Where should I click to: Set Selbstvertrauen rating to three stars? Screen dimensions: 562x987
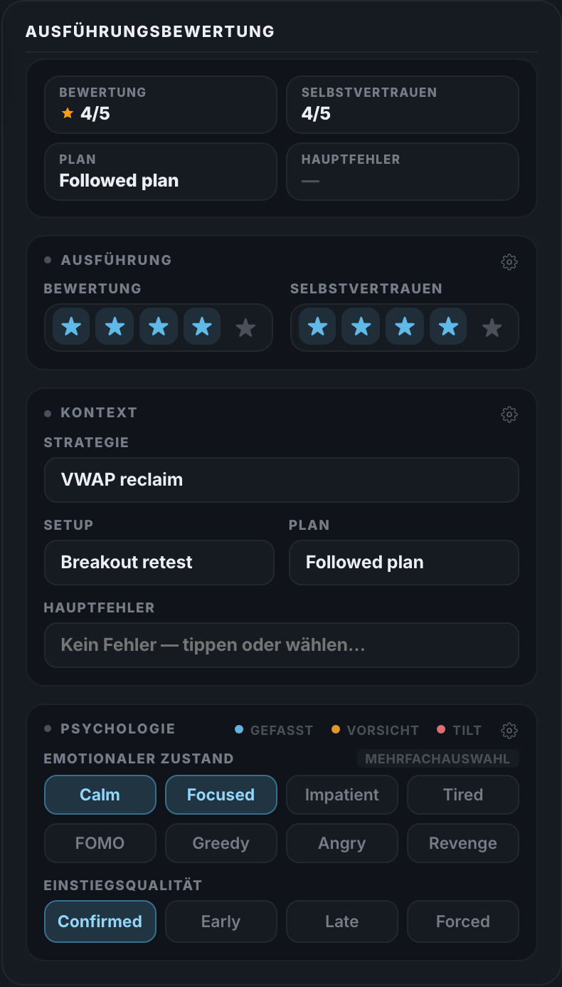405,328
